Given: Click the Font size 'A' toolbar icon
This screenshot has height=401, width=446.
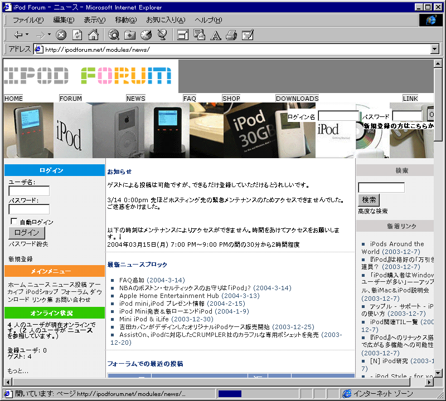Looking at the screenshot, I should click(x=216, y=35).
